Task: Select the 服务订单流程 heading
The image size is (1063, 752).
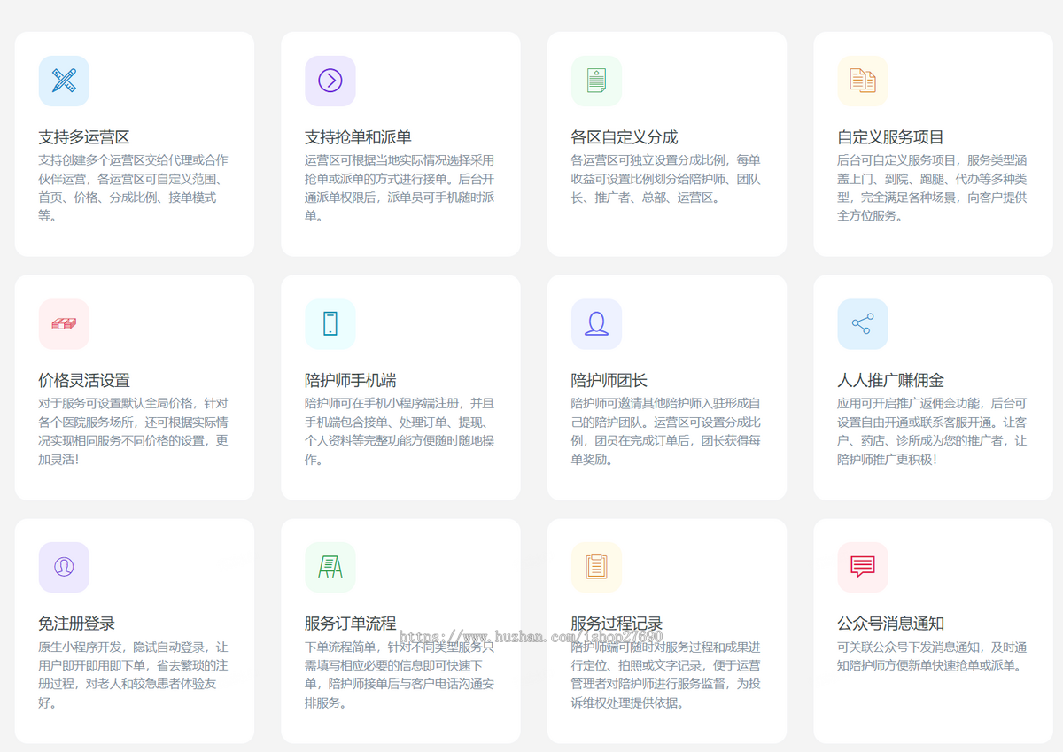Action: click(x=351, y=624)
